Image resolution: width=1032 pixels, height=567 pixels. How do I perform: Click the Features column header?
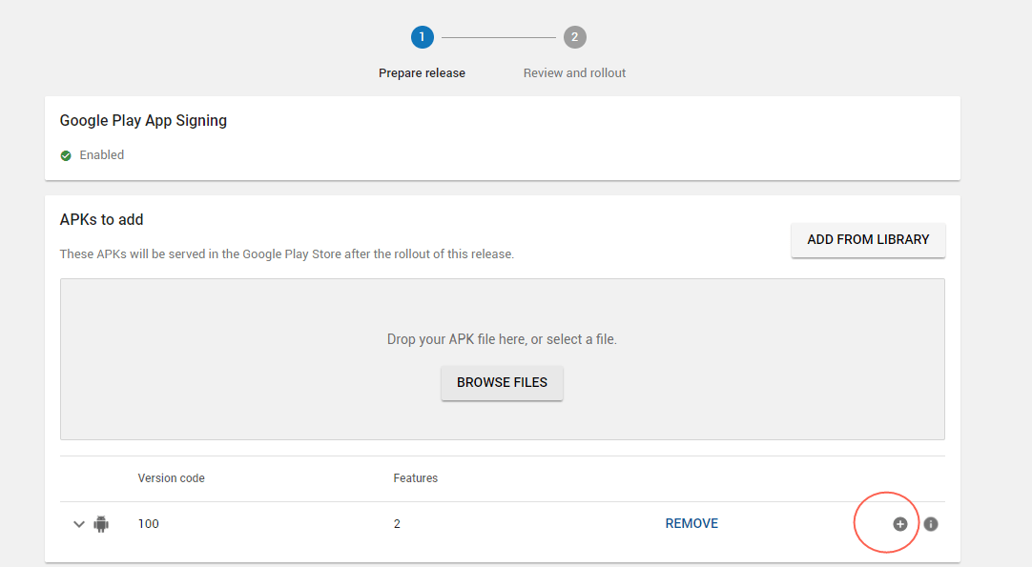coord(415,478)
